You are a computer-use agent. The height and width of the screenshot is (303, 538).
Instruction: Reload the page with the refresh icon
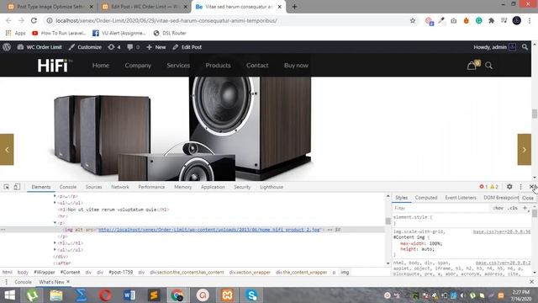[34, 20]
